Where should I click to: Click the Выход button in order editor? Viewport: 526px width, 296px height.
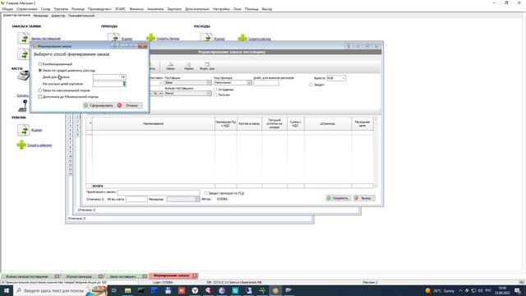click(x=363, y=198)
